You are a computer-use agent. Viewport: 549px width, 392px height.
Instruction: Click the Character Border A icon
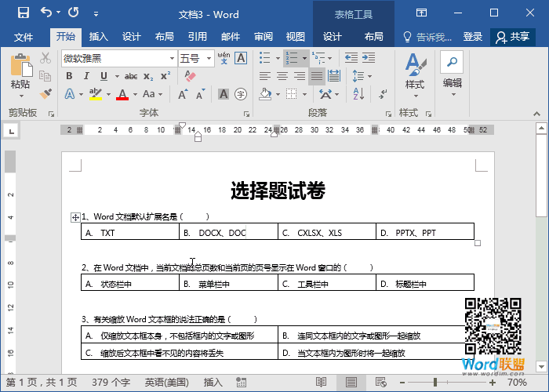point(241,58)
